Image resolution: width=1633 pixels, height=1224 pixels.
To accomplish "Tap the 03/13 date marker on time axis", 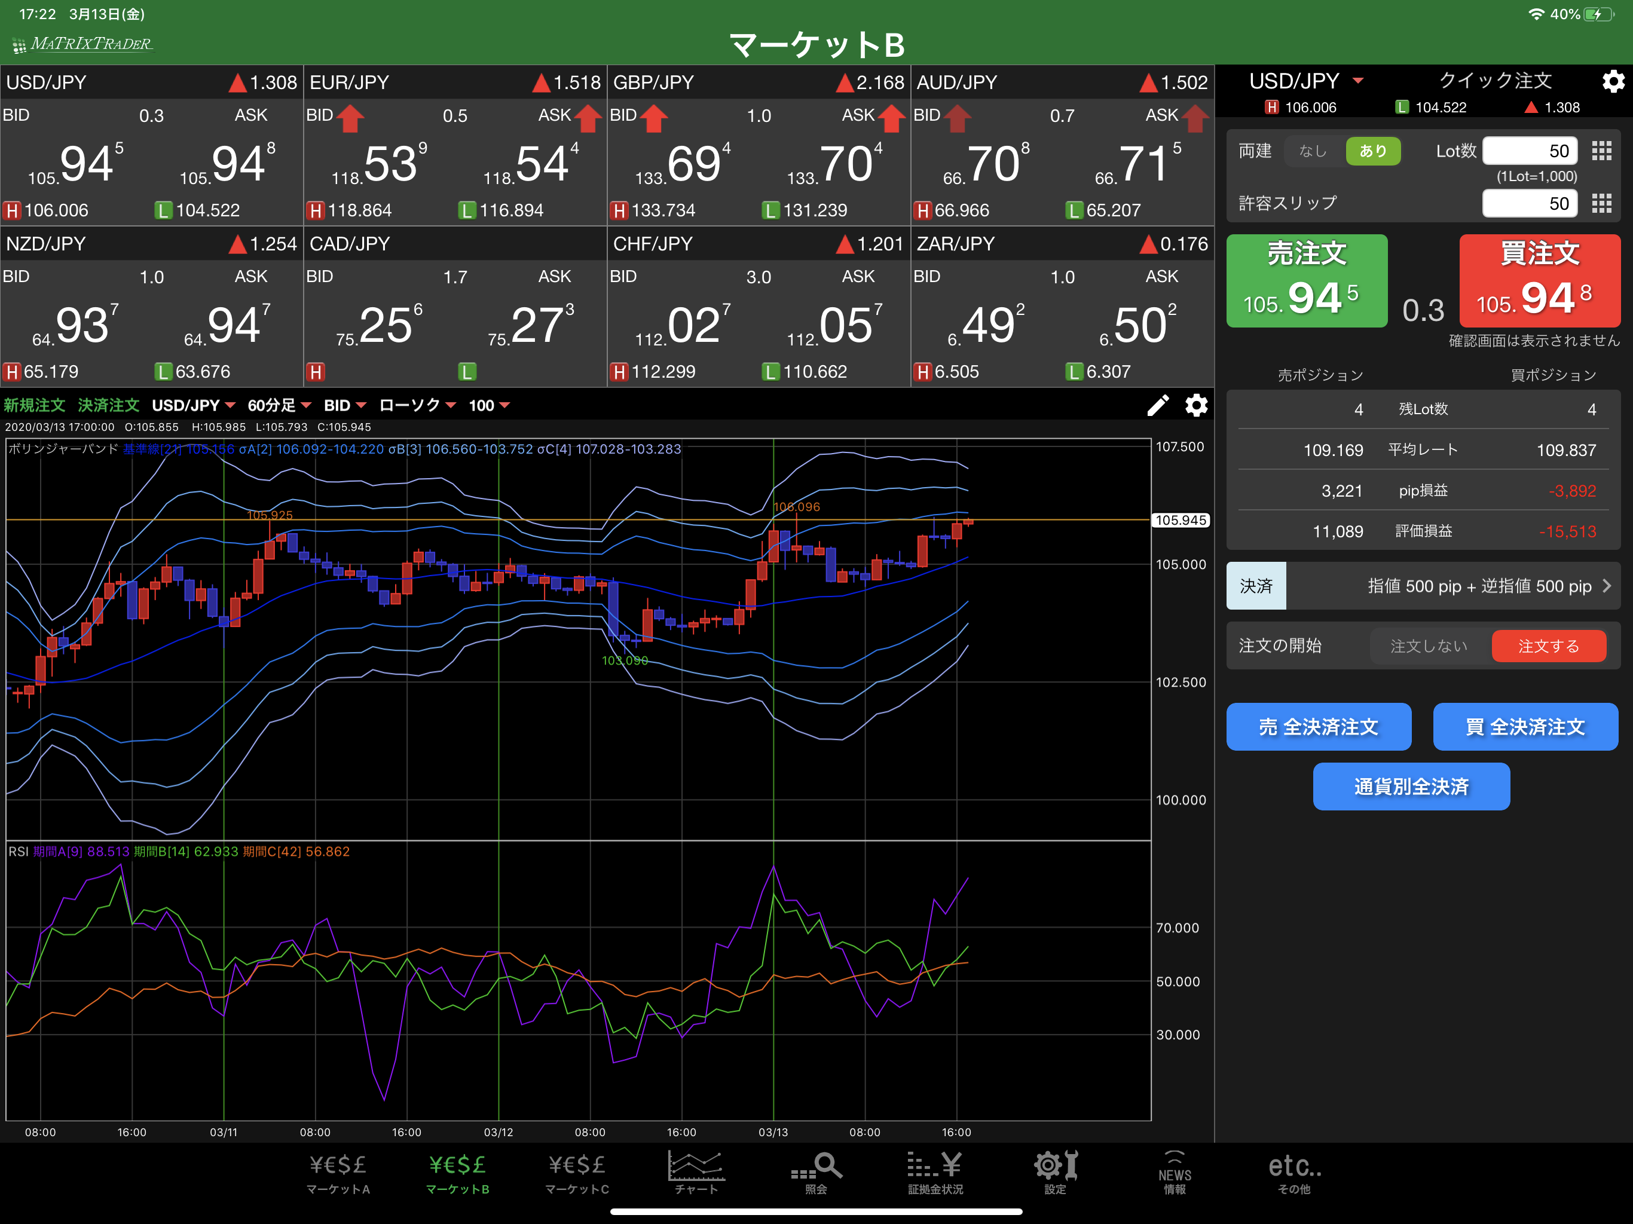I will point(773,1133).
